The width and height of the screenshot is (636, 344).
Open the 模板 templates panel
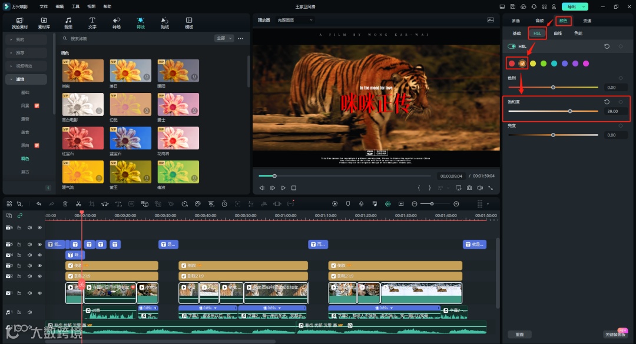tap(189, 23)
